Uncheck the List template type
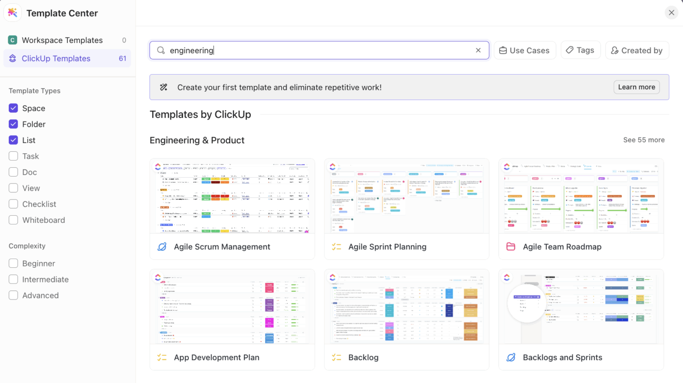Viewport: 683px width, 383px height. click(x=14, y=141)
